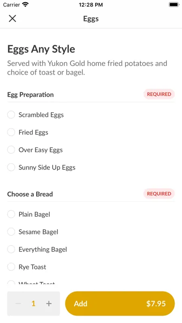Decrease quantity with the minus icon
The image size is (182, 323).
18,304
